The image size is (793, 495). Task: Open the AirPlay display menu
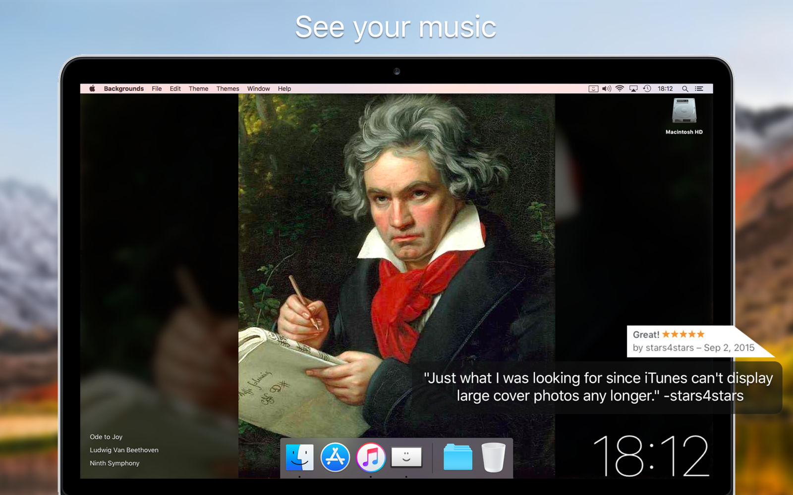point(633,89)
